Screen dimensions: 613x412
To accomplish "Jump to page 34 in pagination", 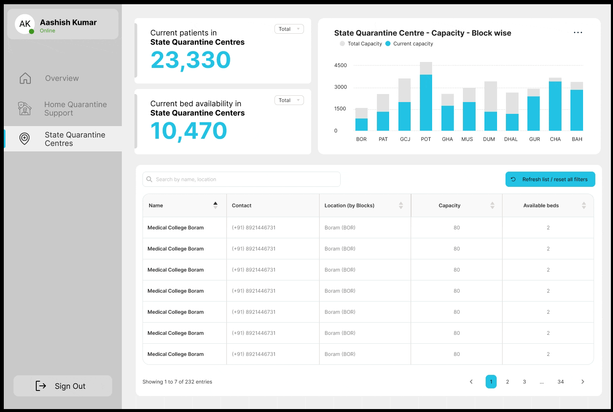I will (x=560, y=382).
